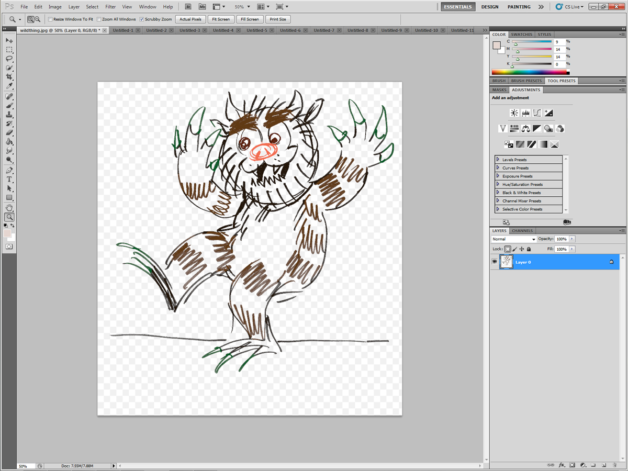
Task: Add a Vibrance adjustment
Action: coord(503,128)
